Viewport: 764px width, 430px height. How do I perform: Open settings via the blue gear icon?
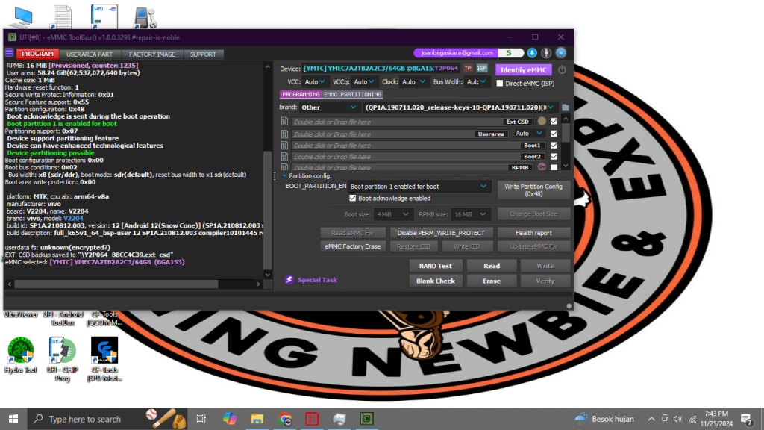(x=561, y=53)
